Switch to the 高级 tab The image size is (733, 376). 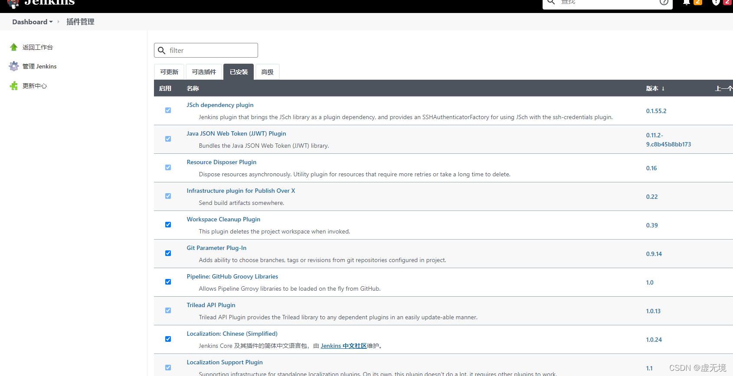[267, 72]
